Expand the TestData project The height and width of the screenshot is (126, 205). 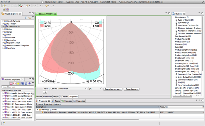point(3,48)
